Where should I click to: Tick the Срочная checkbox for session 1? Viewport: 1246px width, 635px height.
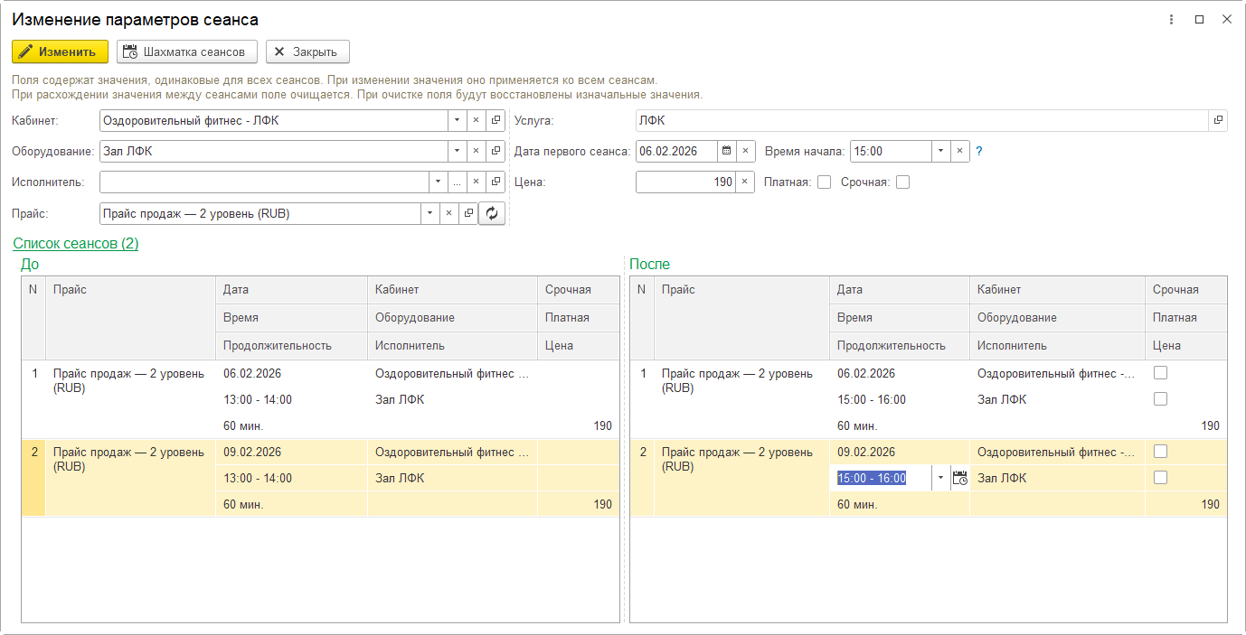(x=1160, y=373)
